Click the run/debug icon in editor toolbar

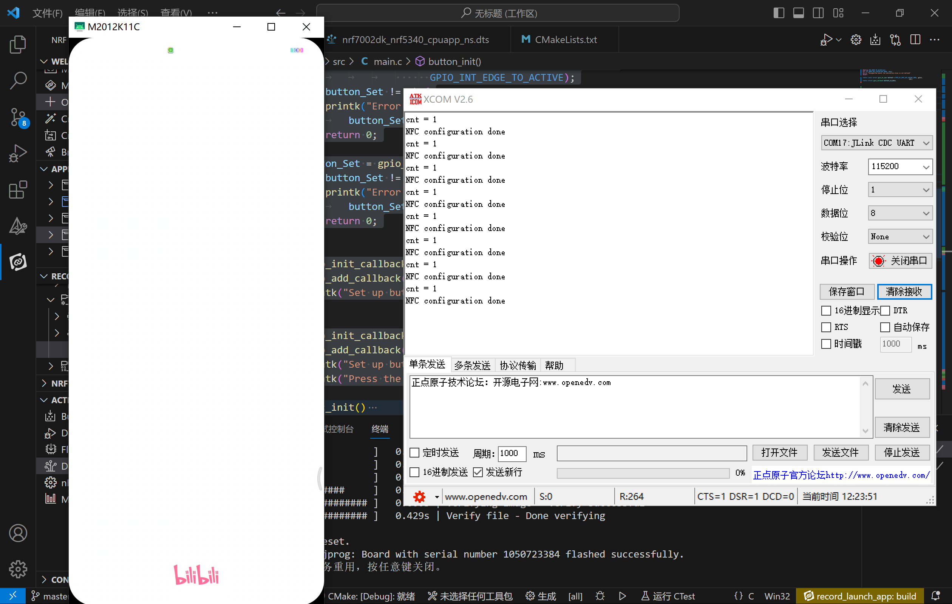826,40
